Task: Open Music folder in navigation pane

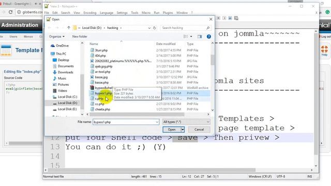Action: point(59,78)
